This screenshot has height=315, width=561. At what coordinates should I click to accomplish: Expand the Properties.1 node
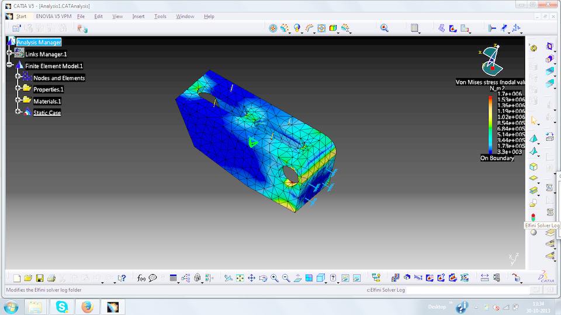[18, 88]
